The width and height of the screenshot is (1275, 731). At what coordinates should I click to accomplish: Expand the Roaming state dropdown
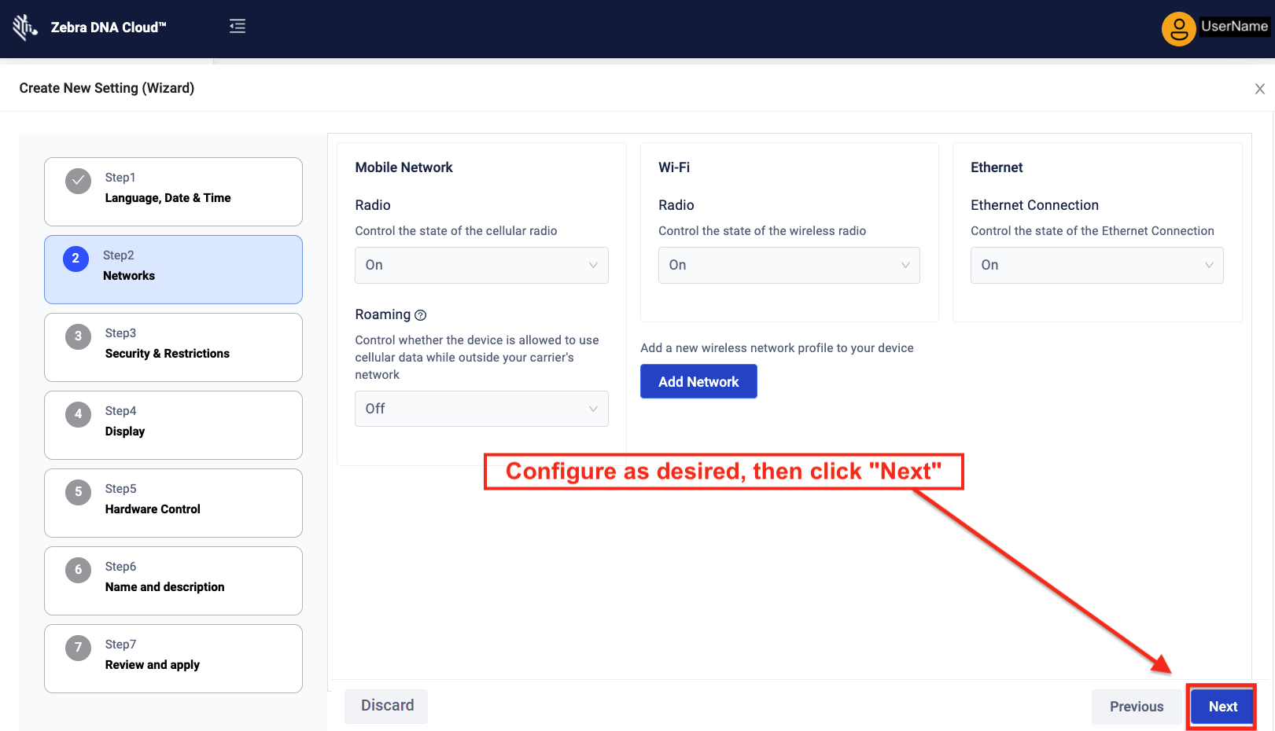point(481,409)
